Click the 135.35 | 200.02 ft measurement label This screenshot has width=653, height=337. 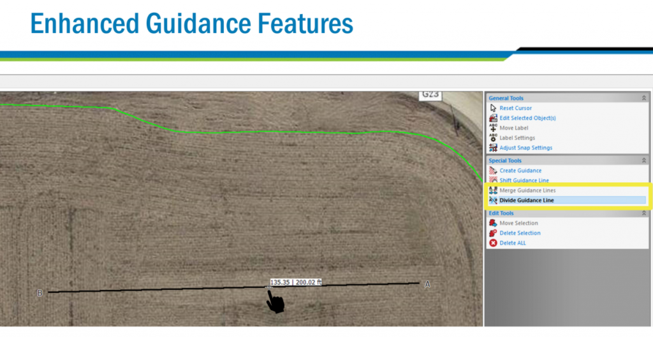pos(296,282)
